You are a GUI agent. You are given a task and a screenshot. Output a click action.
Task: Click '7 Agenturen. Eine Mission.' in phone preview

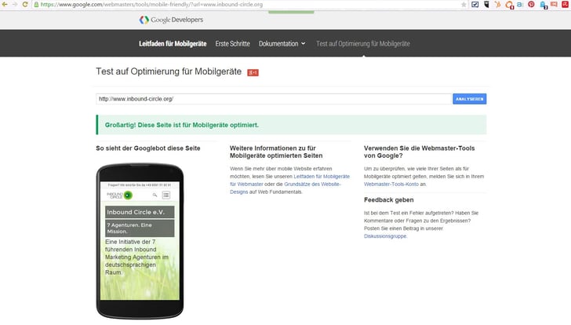pos(140,228)
